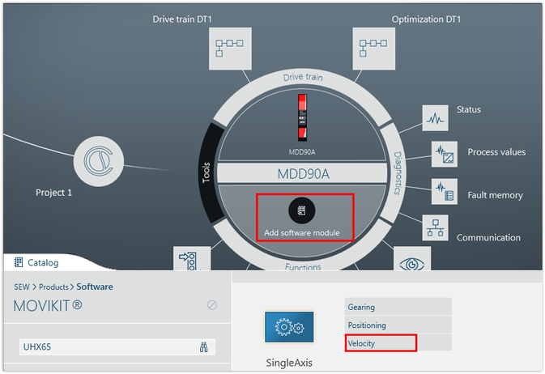The image size is (545, 374).
Task: Select the Diagnostics ring segment
Action: (398, 173)
